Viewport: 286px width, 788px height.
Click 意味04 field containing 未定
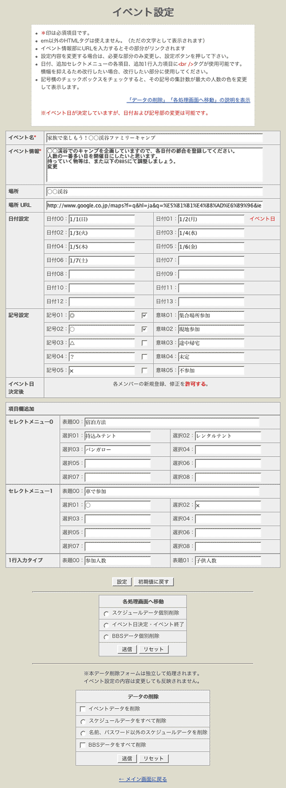[x=211, y=356]
